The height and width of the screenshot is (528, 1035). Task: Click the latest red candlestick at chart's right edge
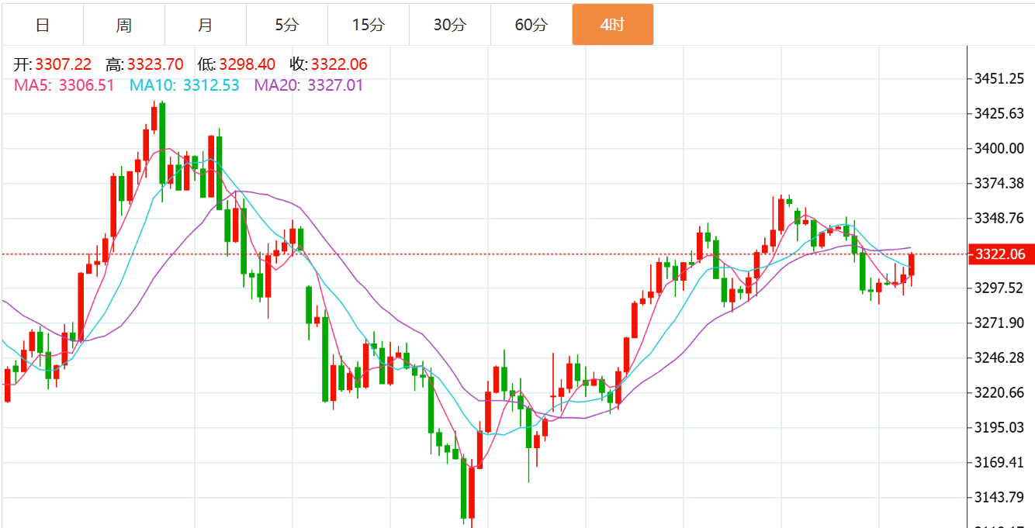[912, 264]
